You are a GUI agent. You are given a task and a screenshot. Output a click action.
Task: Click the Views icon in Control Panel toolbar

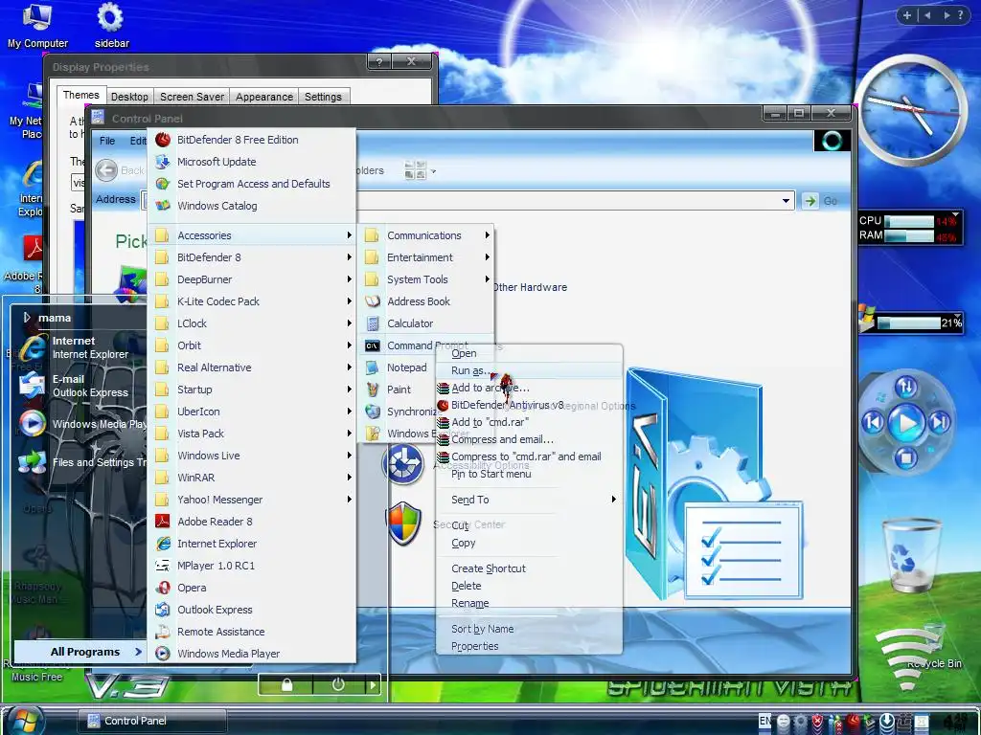415,170
